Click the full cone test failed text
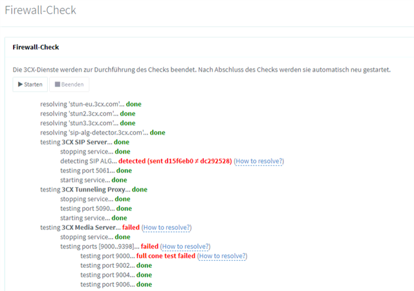Screen dimensions: 414x291 pyautogui.click(x=166, y=256)
